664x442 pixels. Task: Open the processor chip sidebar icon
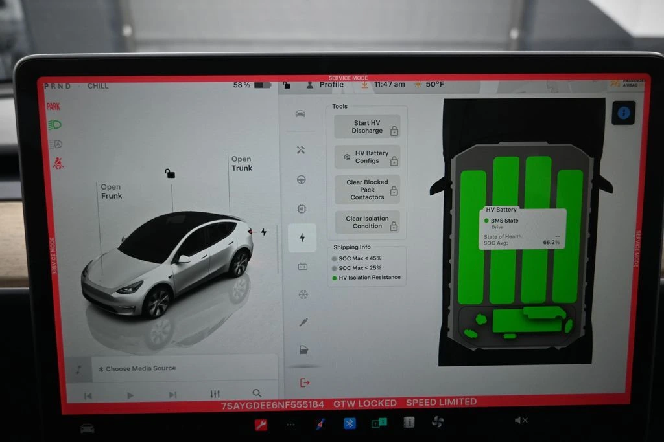pyautogui.click(x=302, y=209)
